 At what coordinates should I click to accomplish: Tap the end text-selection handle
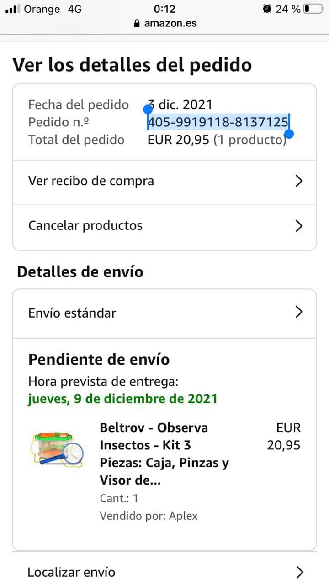[289, 134]
